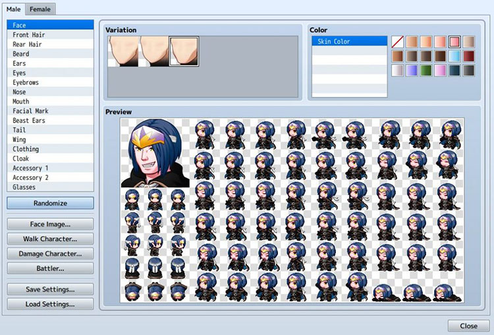Screen dimensions: 494x335
Task: Select Accessory 2 in the list
Action: (x=51, y=177)
